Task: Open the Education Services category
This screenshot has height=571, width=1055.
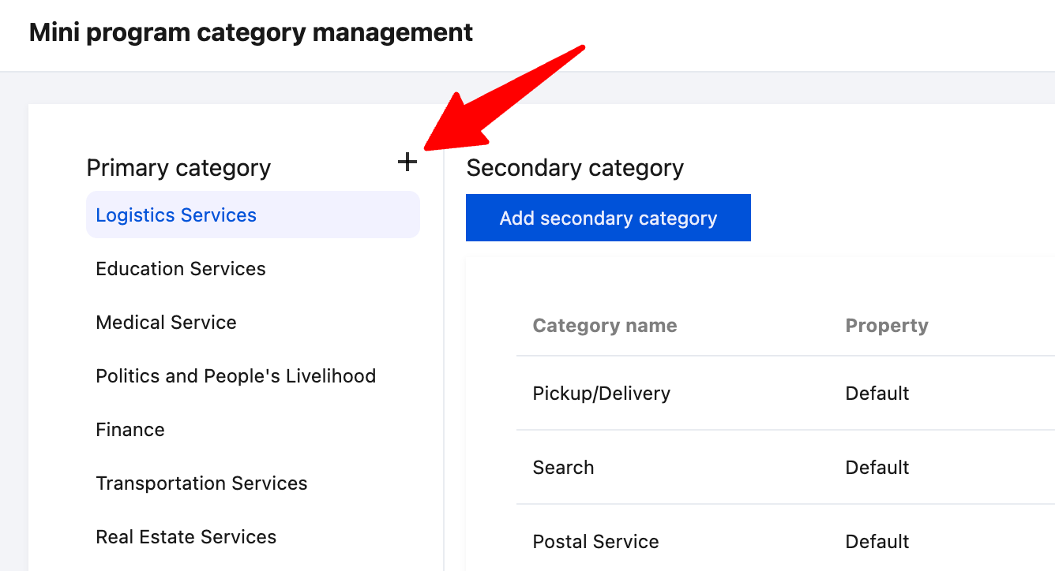Action: coord(181,269)
